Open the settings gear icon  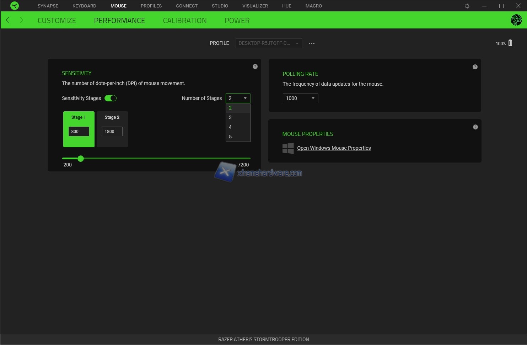[x=467, y=6]
